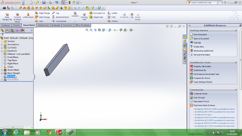Click the Rebuild traffic light icon
The width and height of the screenshot is (242, 136).
click(x=70, y=3)
